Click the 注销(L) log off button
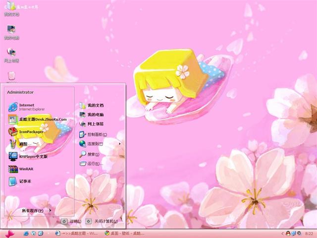Image resolution: width=317 pixels, height=238 pixels. [71, 221]
